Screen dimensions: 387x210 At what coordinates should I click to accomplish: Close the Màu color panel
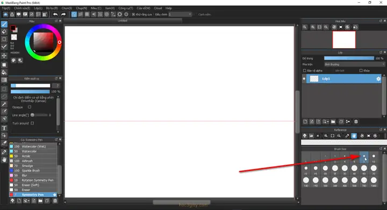click(60, 21)
